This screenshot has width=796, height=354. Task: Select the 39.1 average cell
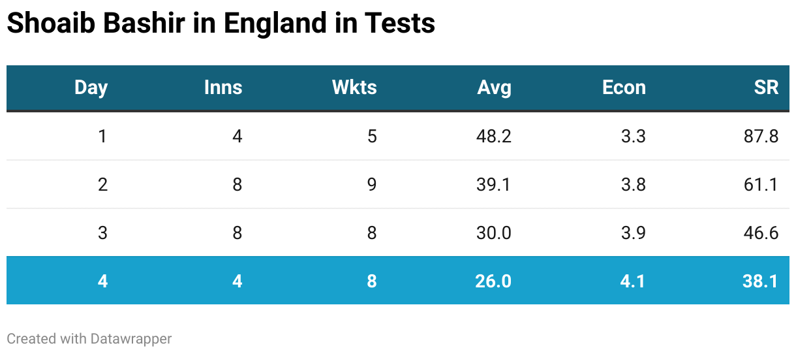tap(494, 185)
